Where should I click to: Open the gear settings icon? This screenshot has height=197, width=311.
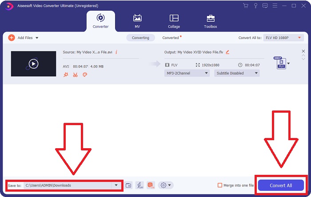[163, 185]
